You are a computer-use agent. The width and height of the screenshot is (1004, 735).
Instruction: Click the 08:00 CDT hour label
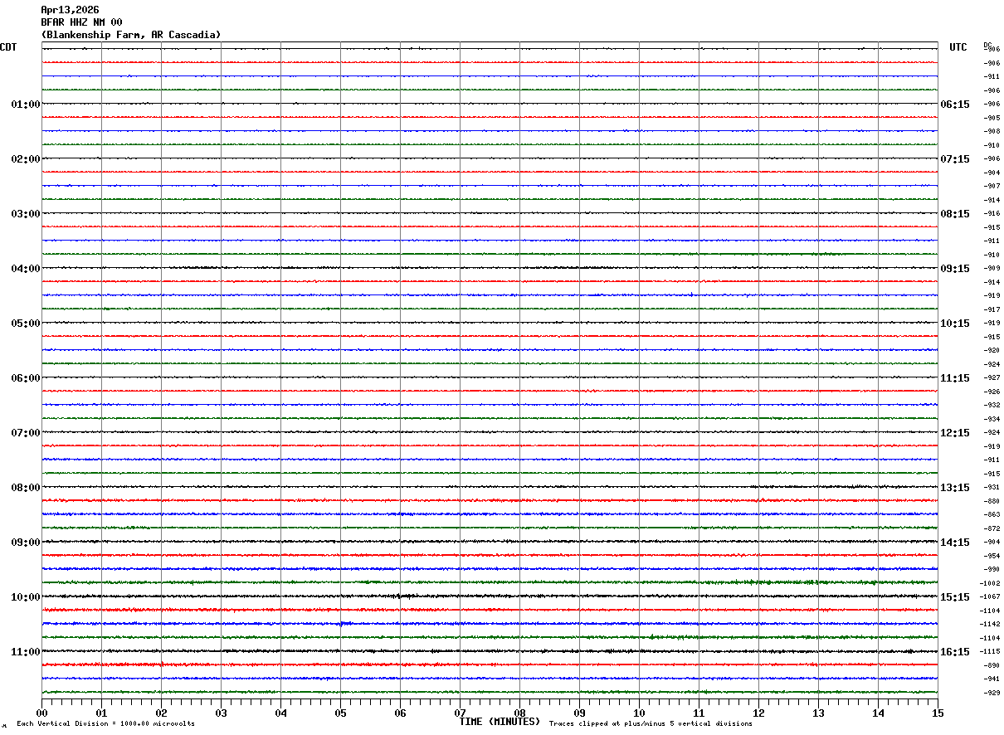tap(26, 488)
